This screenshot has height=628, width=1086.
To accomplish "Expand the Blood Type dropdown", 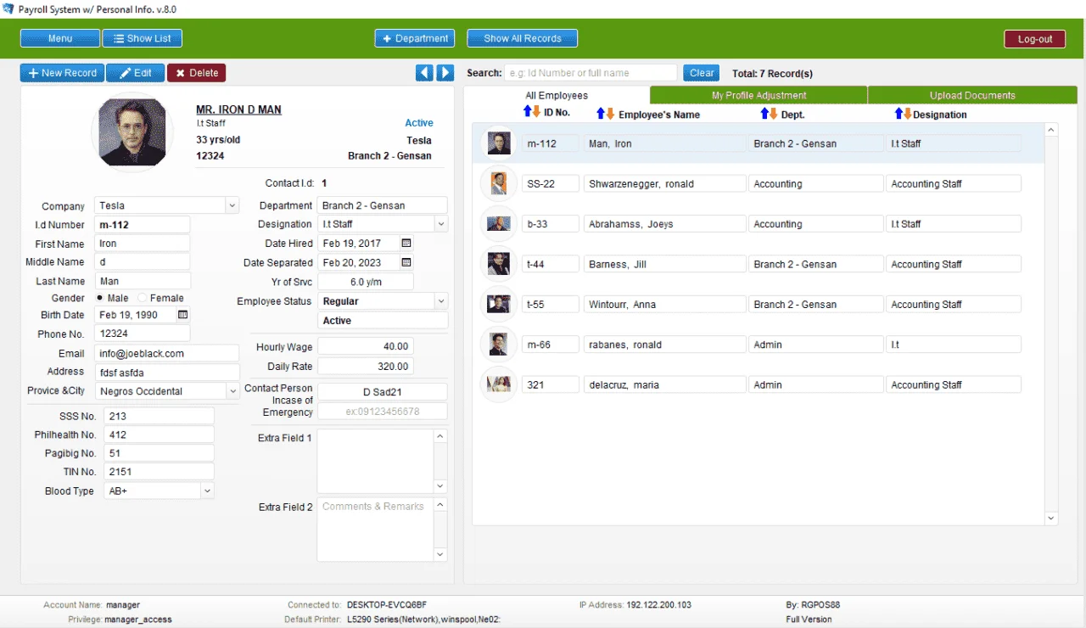I will [207, 491].
